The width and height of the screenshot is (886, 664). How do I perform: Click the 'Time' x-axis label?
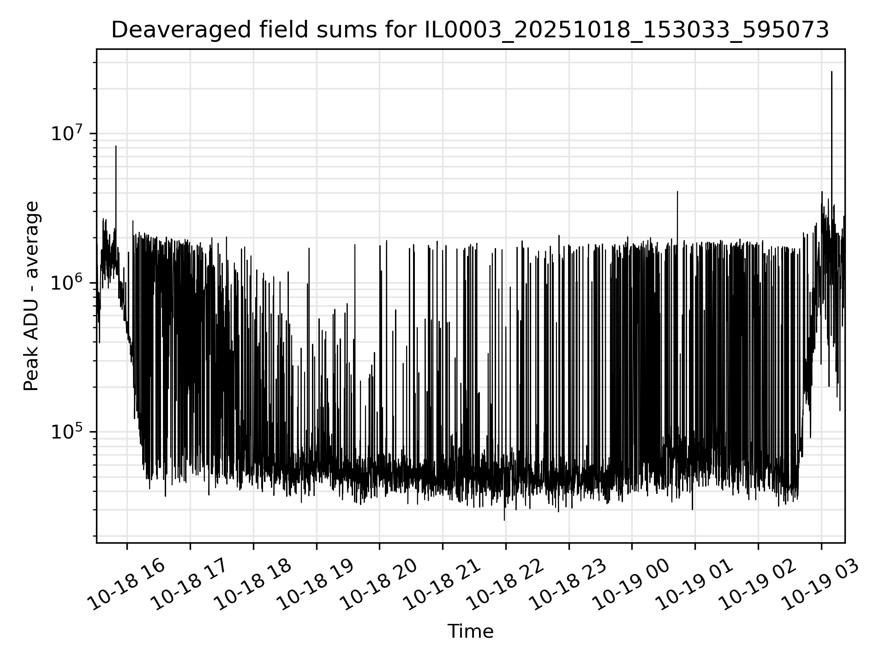coord(470,631)
